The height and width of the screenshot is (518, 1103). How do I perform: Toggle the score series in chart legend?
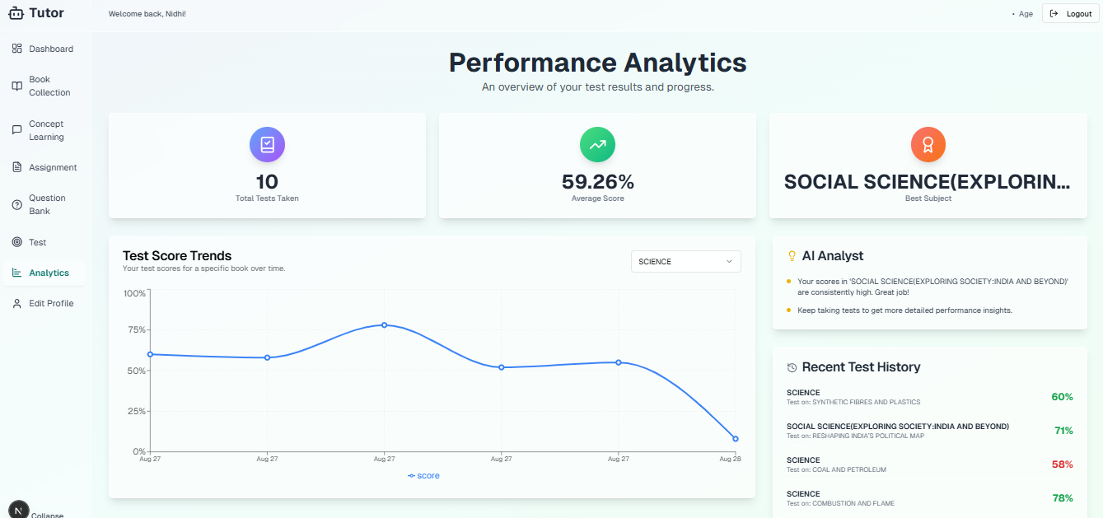pos(423,475)
